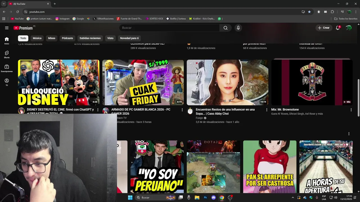Bookmark this page with the star icon

(309, 12)
